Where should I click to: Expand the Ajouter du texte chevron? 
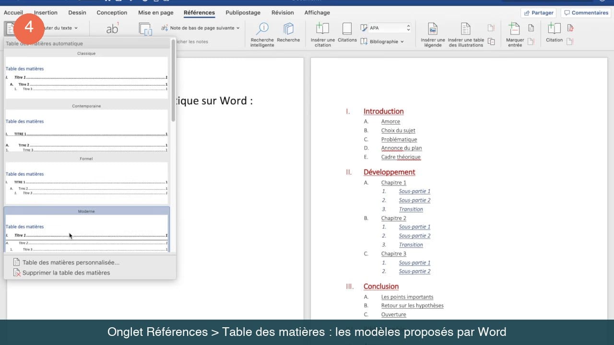click(76, 28)
